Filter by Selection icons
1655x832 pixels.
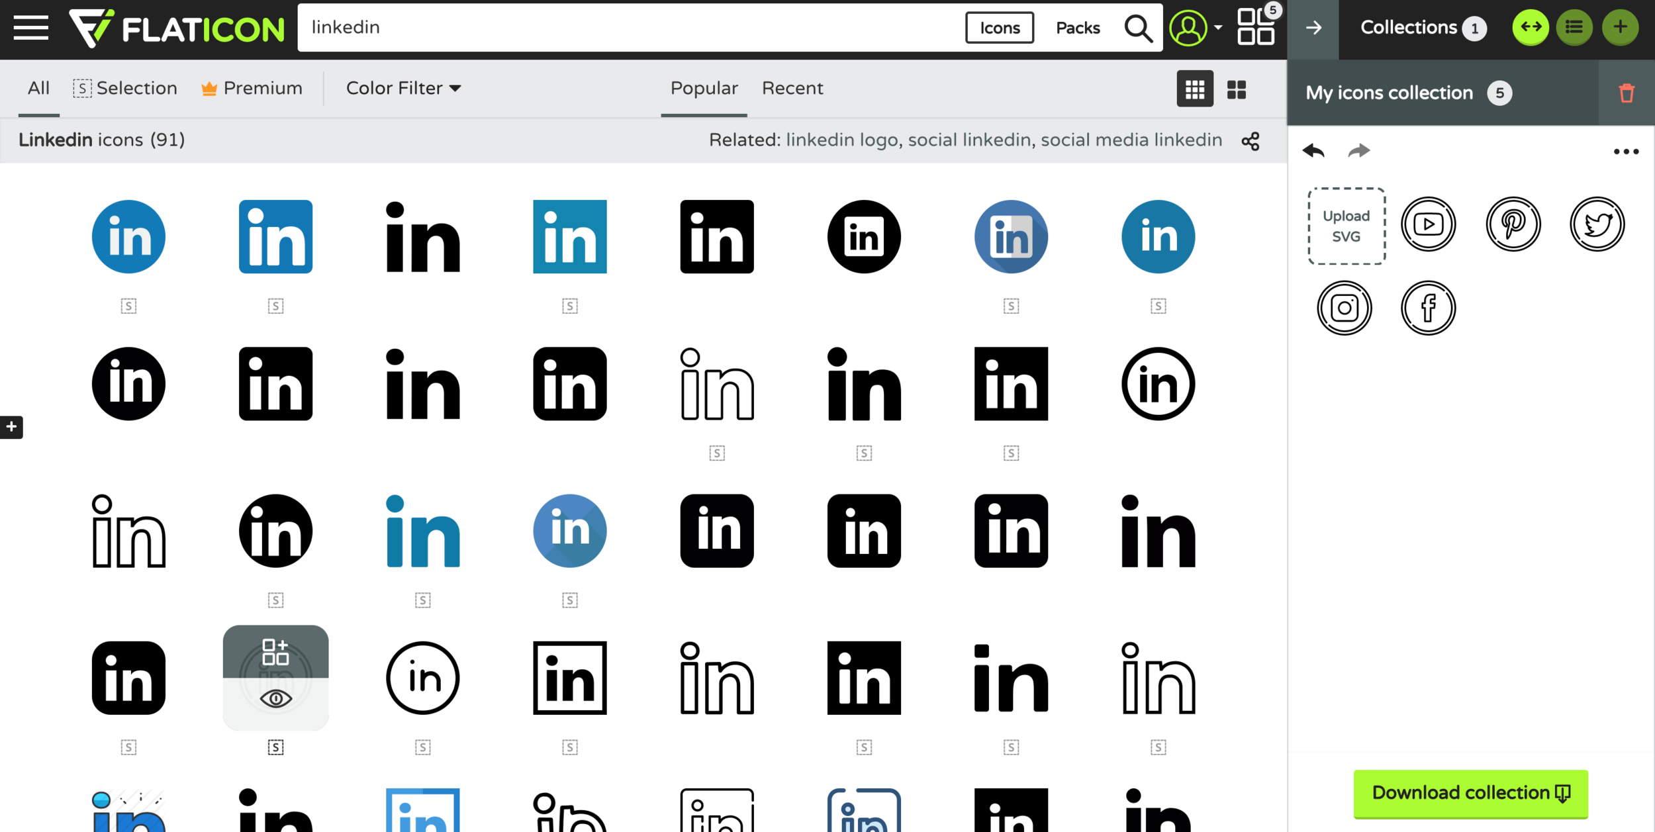click(125, 88)
